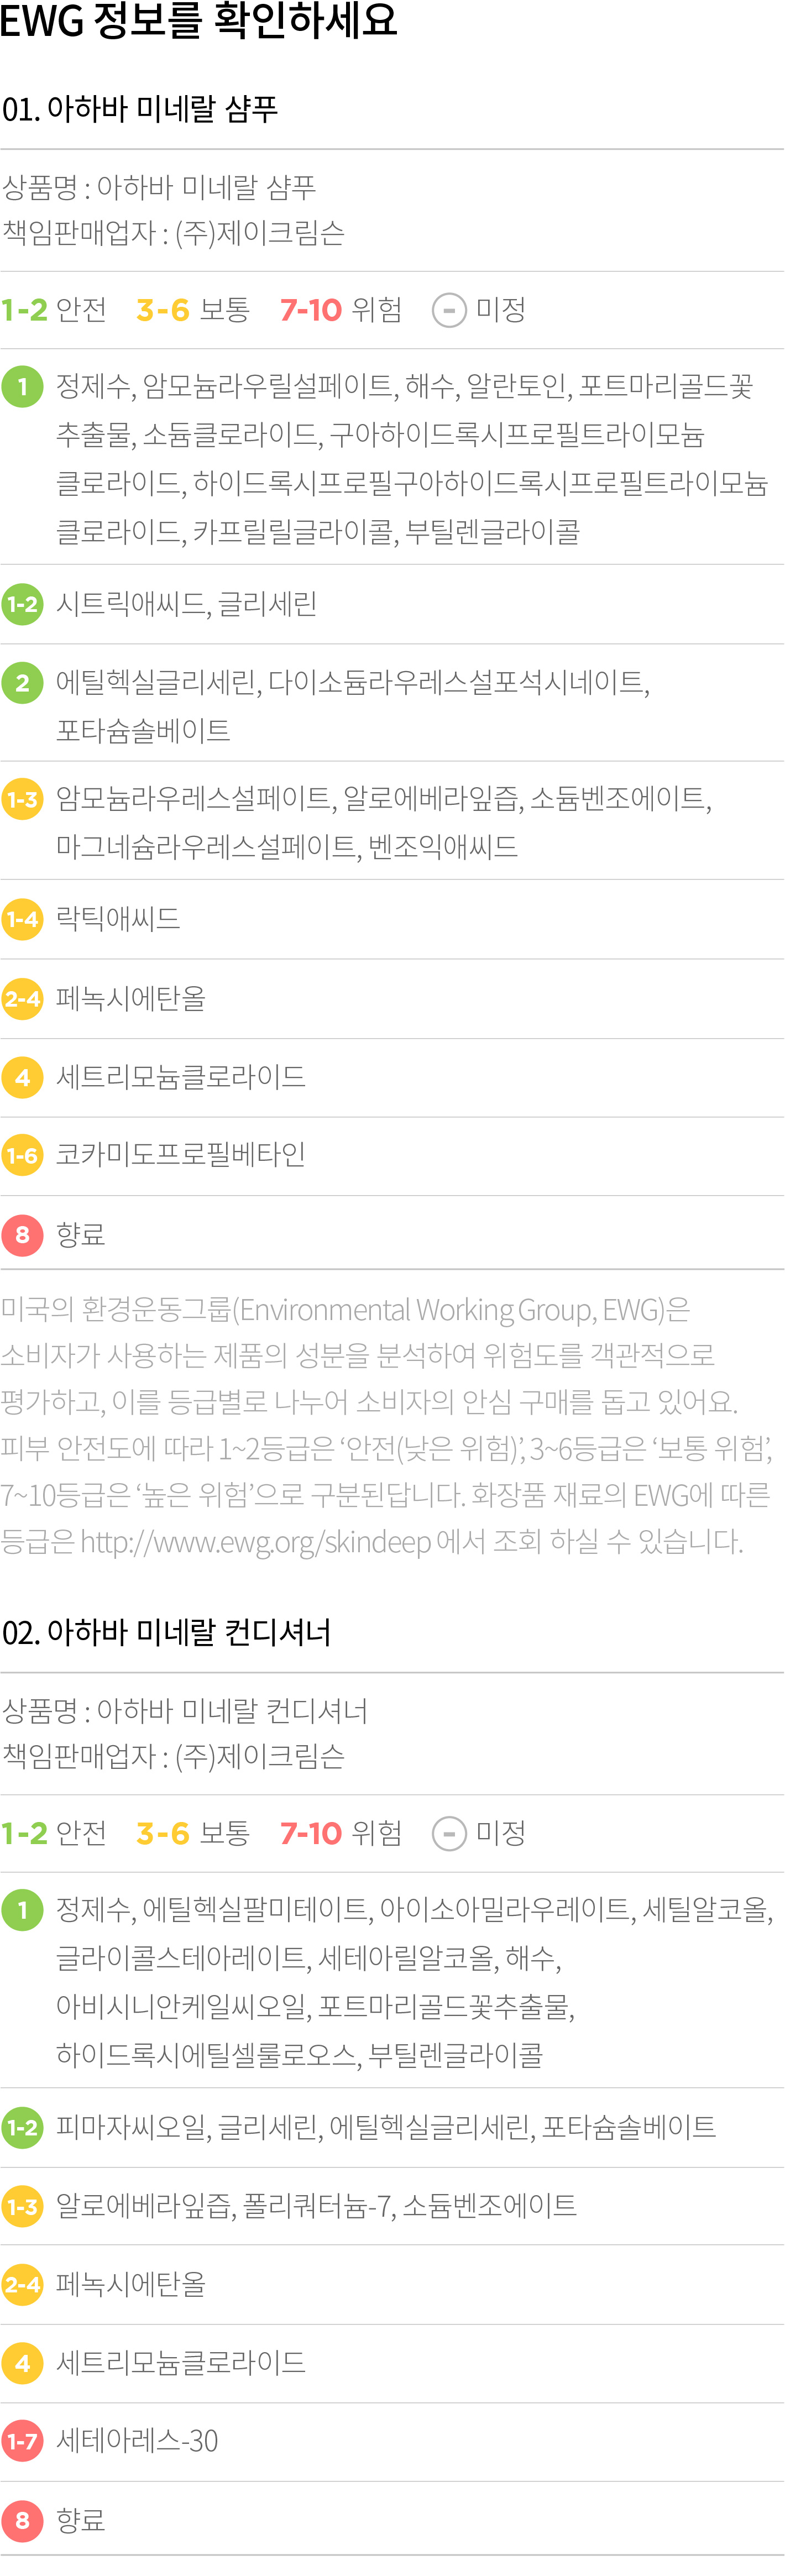Click the 세트리모늄클로라이드 row in shampoo list
Viewport: 785px width, 2576px height.
click(392, 1078)
